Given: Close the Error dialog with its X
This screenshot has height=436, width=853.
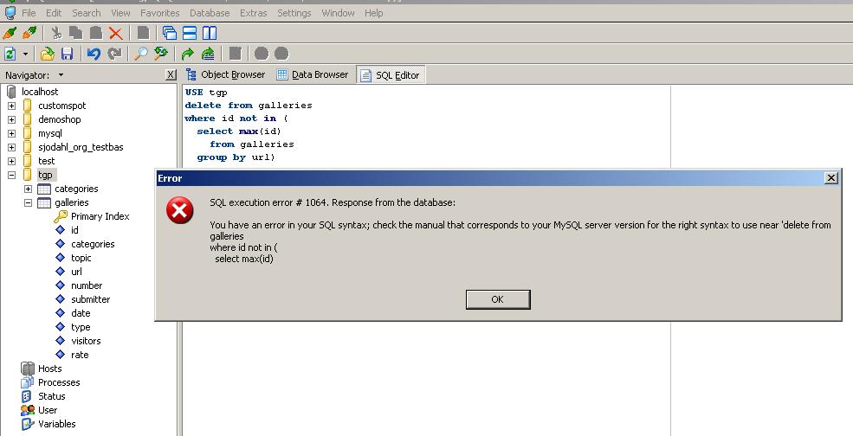Looking at the screenshot, I should click(x=830, y=177).
